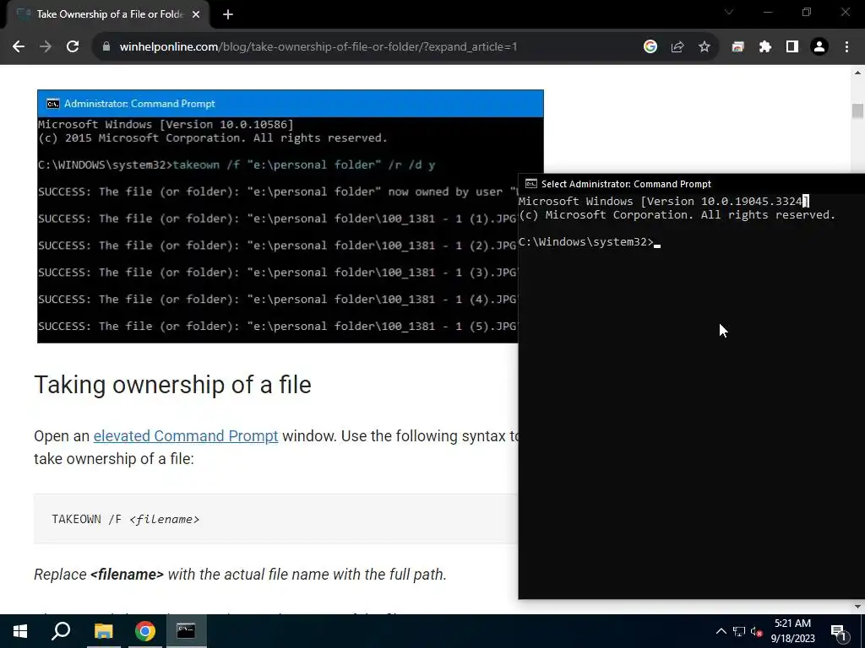Open Chrome three-dot menu

click(x=846, y=47)
